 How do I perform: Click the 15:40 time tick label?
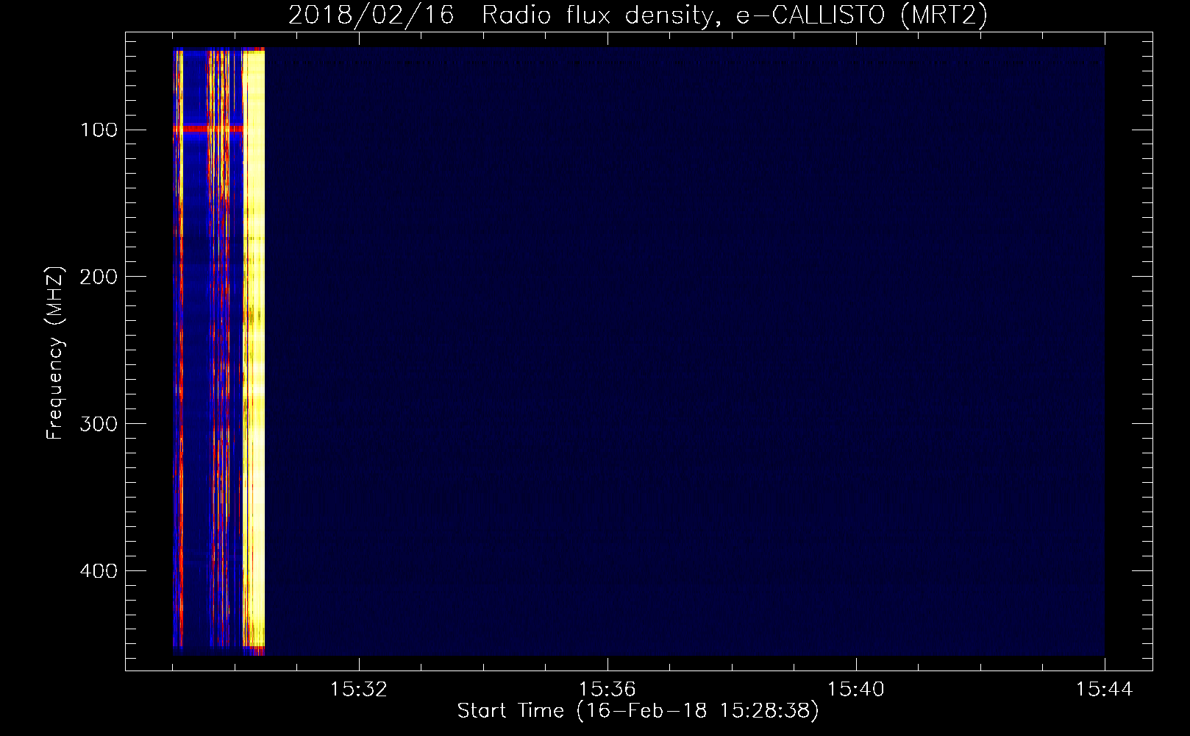[x=856, y=690]
